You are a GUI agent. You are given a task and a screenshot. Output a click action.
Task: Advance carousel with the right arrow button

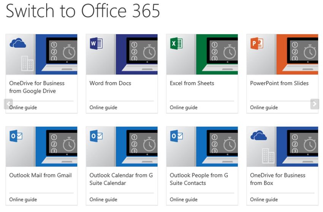[314, 104]
